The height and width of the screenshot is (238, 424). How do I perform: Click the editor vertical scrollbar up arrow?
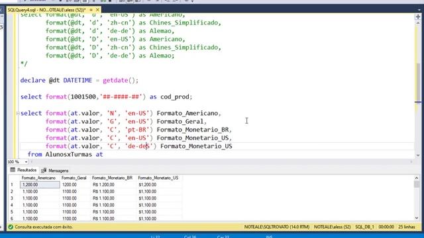pos(418,23)
